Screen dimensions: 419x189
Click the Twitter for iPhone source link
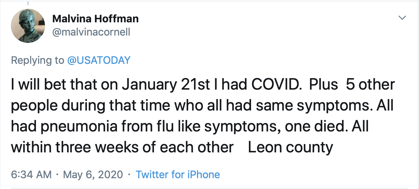(x=178, y=174)
